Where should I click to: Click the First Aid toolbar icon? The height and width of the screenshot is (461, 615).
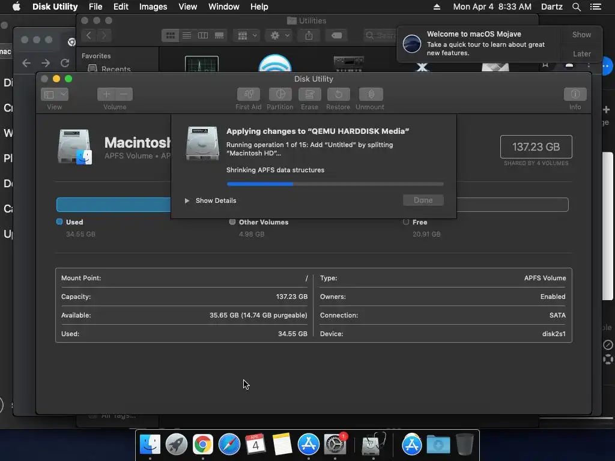[248, 94]
